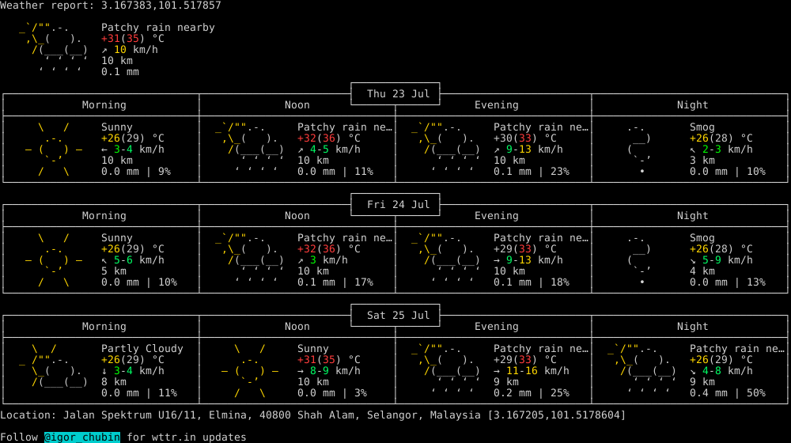
Task: Click 0.0 mm | 13% for Friday Night
Action: (728, 282)
